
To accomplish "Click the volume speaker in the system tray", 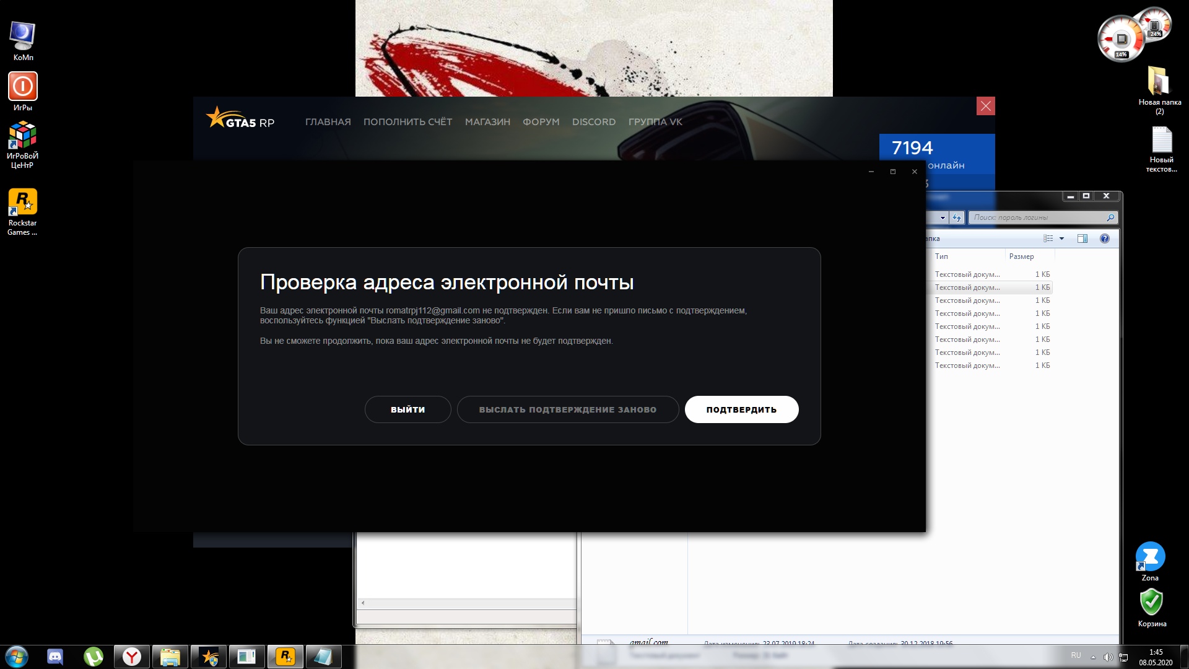I will (x=1108, y=657).
